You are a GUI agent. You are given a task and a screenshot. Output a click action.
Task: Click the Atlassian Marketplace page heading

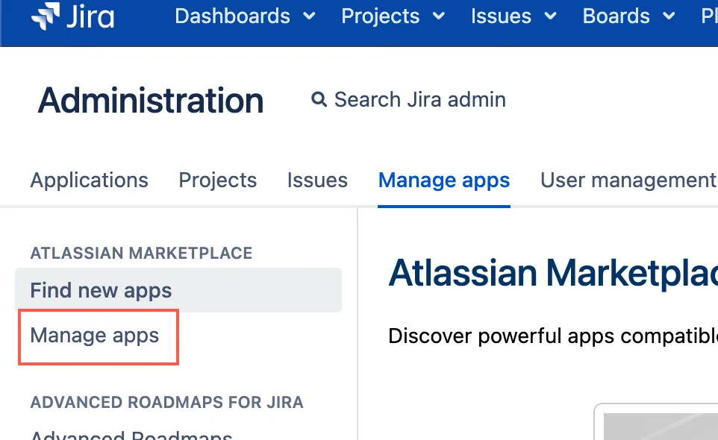[x=553, y=273]
